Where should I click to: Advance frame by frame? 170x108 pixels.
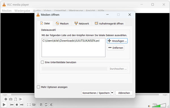click(20, 99)
